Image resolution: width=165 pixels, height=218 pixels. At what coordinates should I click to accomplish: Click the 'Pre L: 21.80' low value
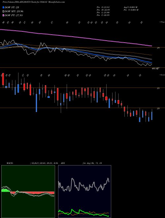(x=103, y=13)
